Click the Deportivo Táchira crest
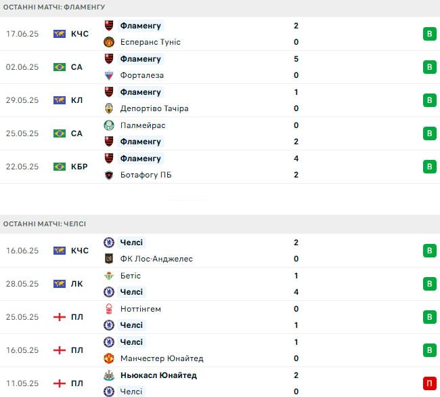Viewport: 440px width, 397px height. click(109, 108)
